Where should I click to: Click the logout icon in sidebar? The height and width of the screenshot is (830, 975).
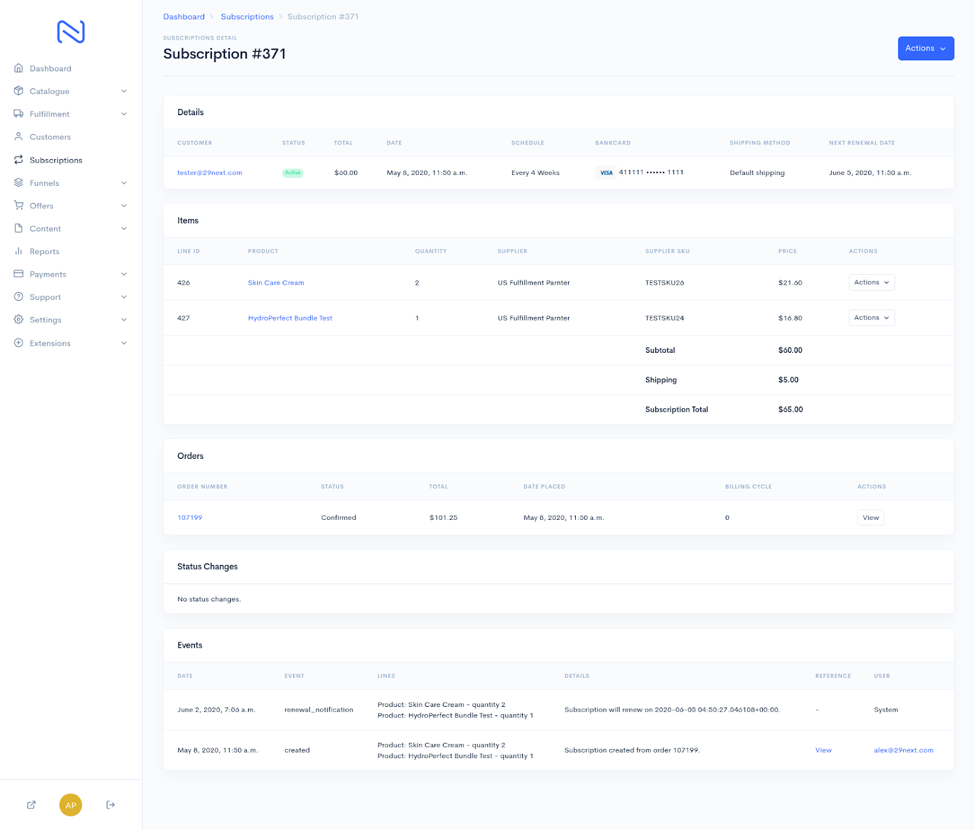pyautogui.click(x=110, y=805)
